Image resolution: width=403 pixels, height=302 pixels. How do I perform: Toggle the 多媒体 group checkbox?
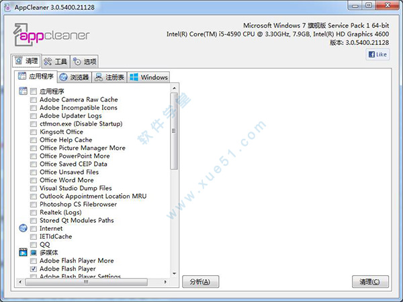click(34, 252)
